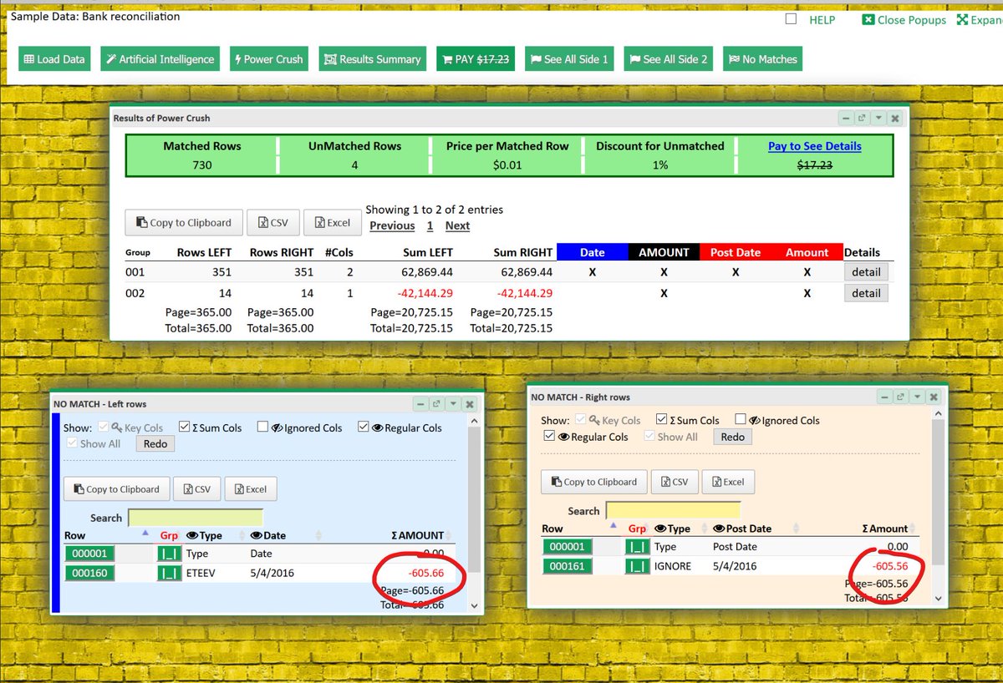Click the black AMOUNT column header
The width and height of the screenshot is (1003, 683).
664,252
